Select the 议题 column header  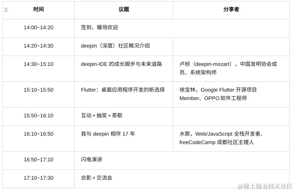coord(124,10)
